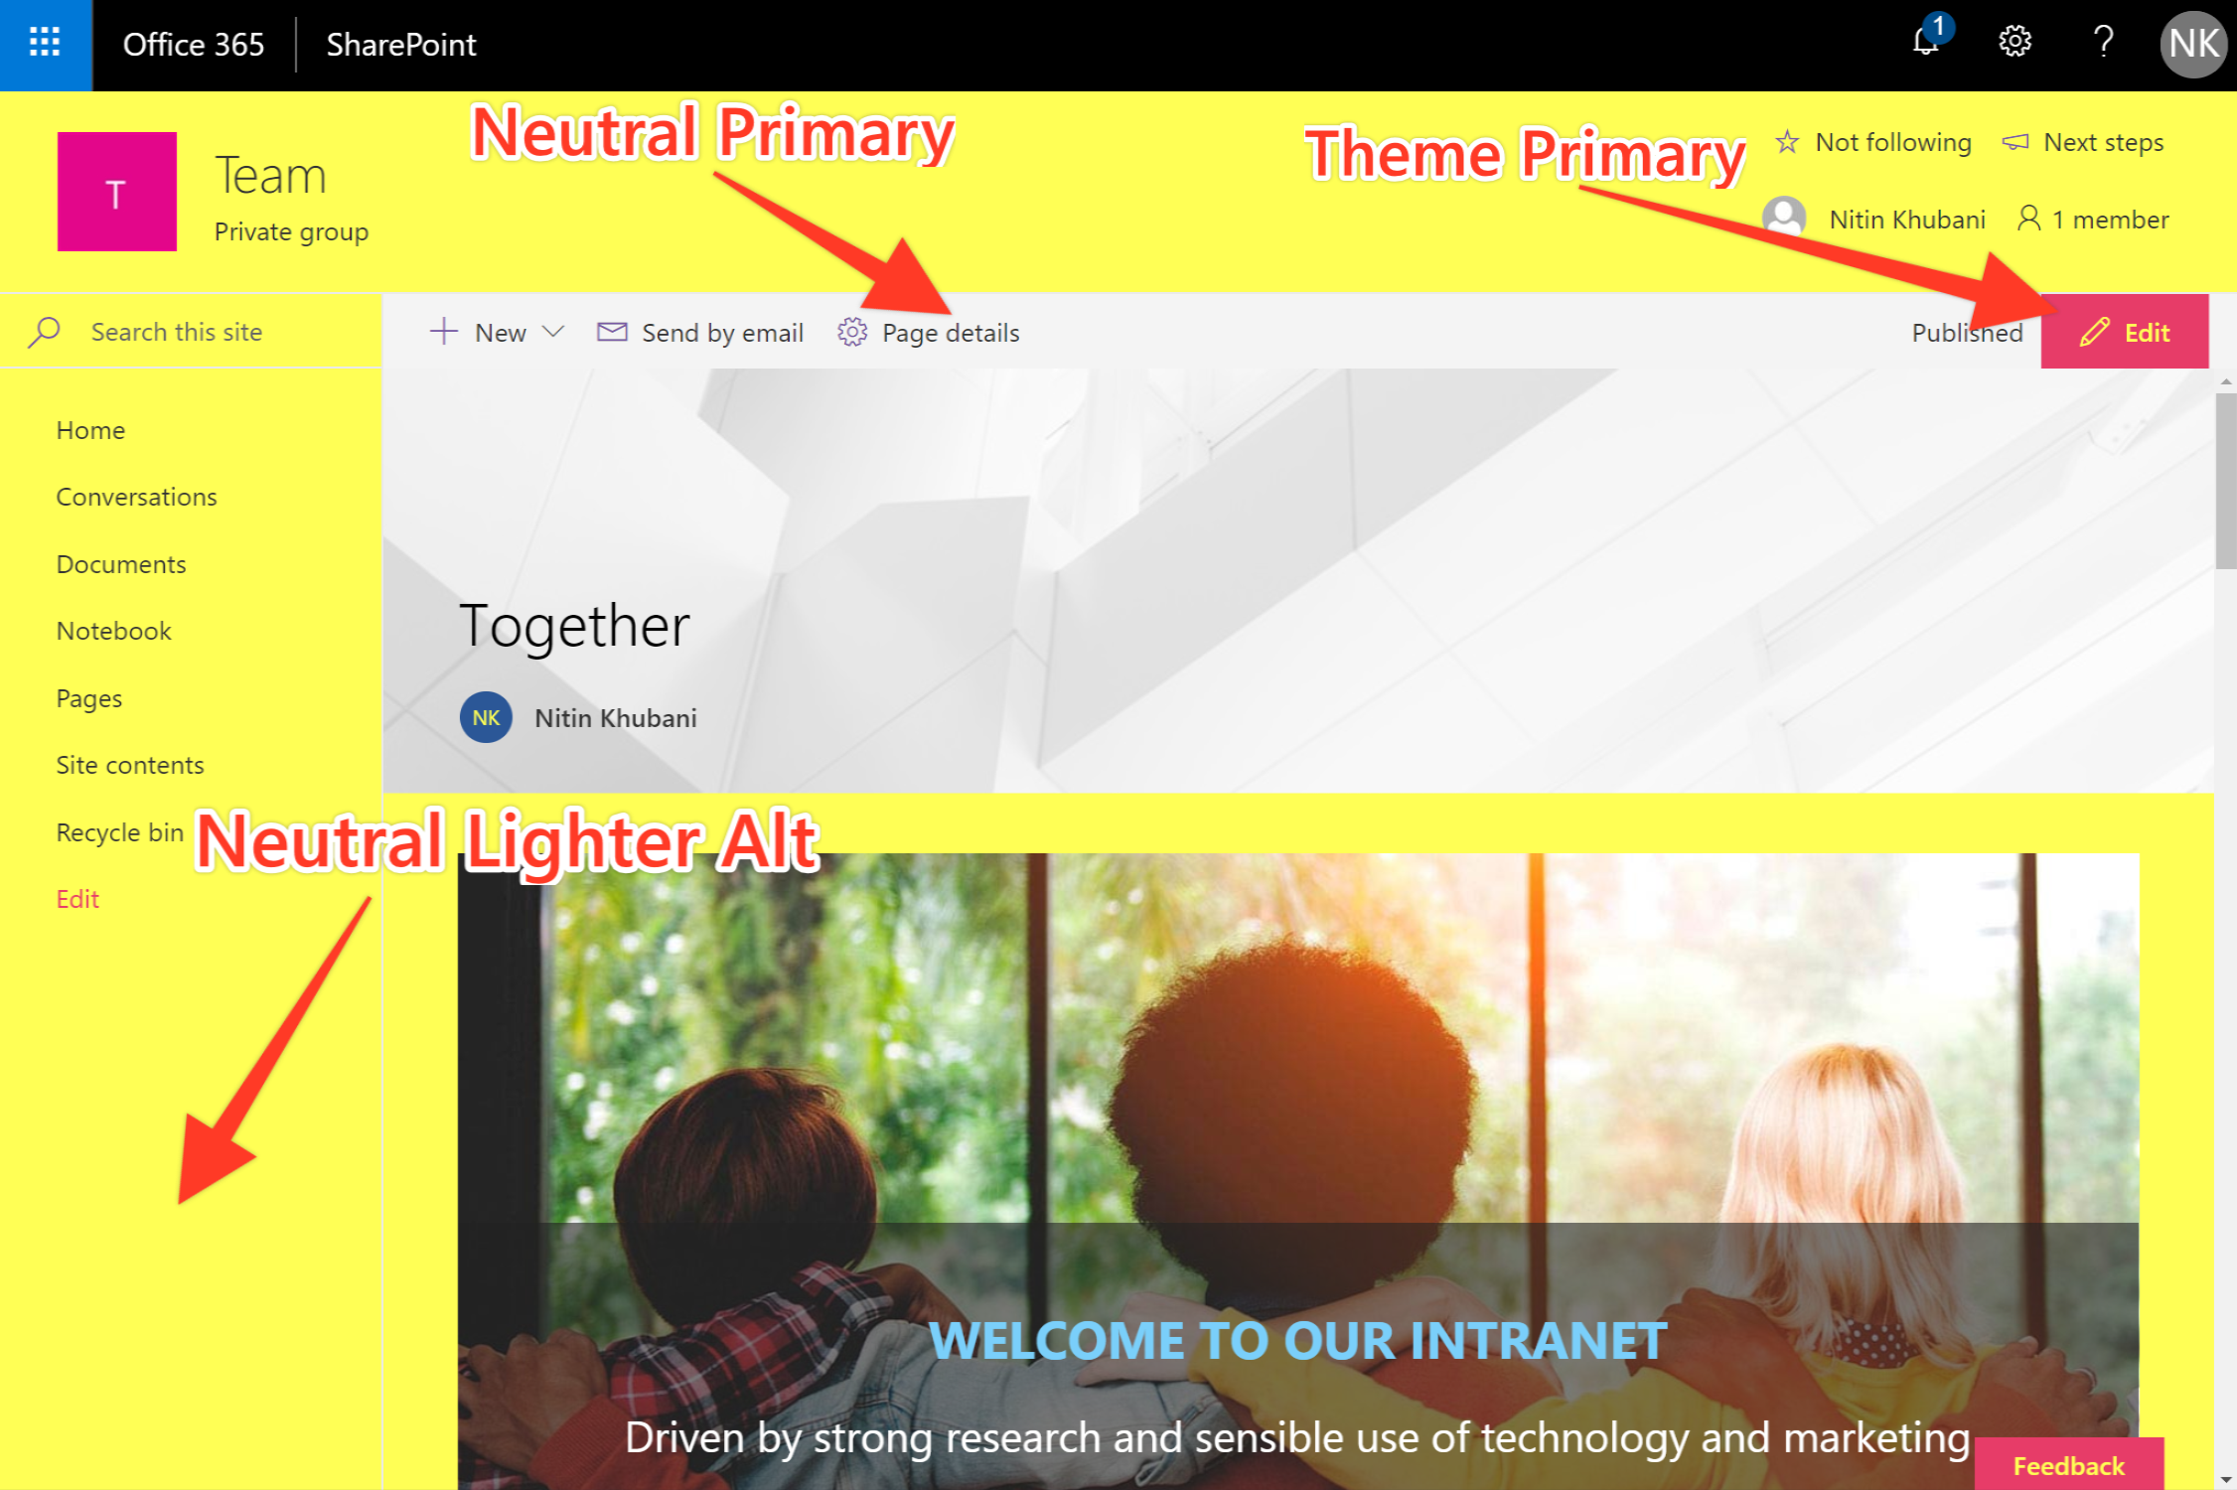2237x1490 pixels.
Task: Go to Documents in left navigation
Action: pyautogui.click(x=121, y=564)
